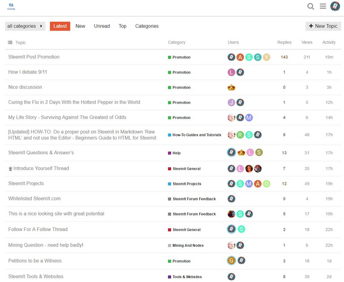This screenshot has width=344, height=282.
Task: Click orange G avatar in Petitions row
Action: pyautogui.click(x=231, y=261)
